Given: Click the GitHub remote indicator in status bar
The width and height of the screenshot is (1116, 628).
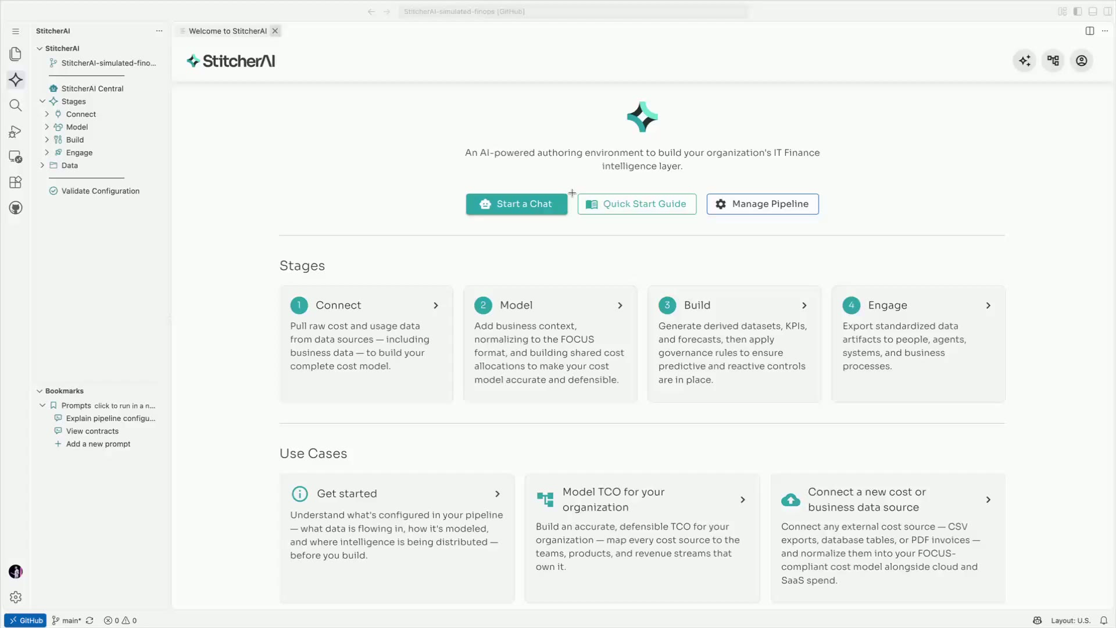Looking at the screenshot, I should point(26,620).
